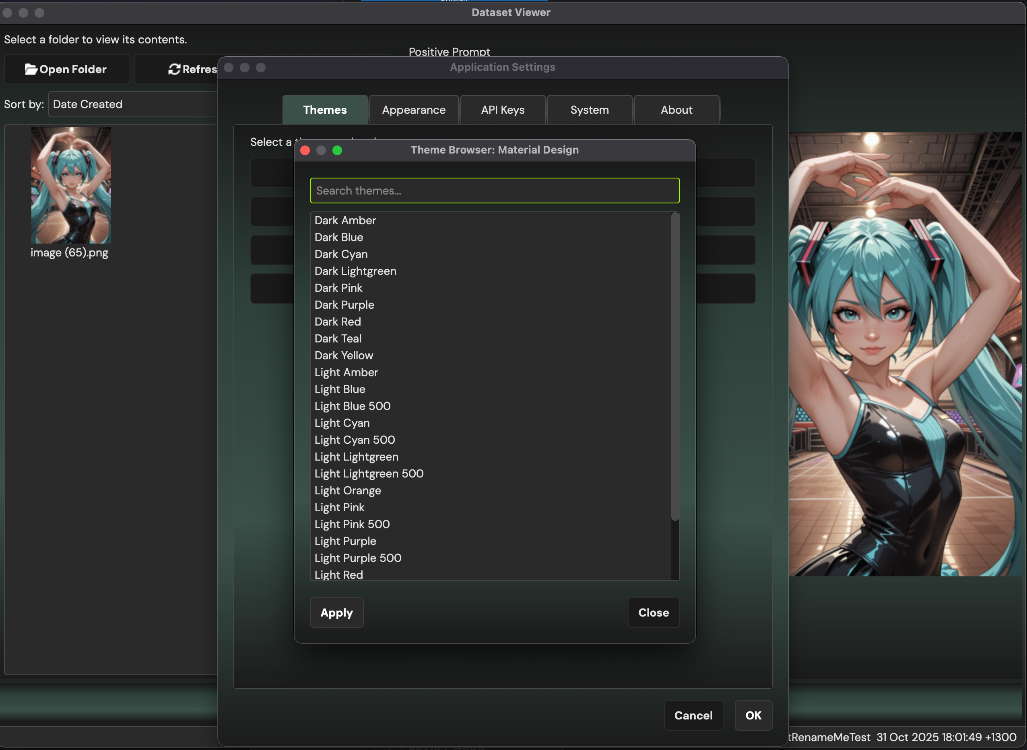
Task: Select the Themes tab
Action: [324, 109]
